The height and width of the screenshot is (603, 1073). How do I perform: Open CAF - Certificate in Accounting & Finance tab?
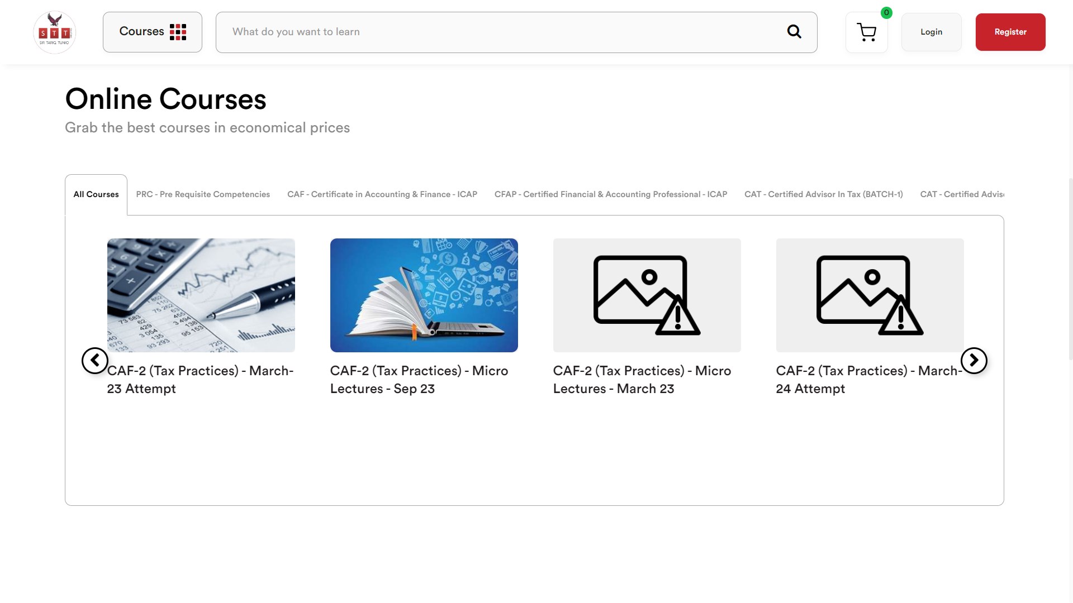tap(382, 194)
